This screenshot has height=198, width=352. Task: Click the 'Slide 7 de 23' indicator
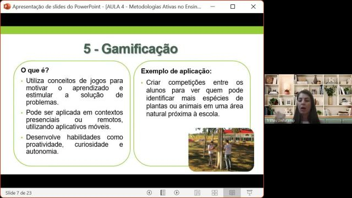coord(18,193)
